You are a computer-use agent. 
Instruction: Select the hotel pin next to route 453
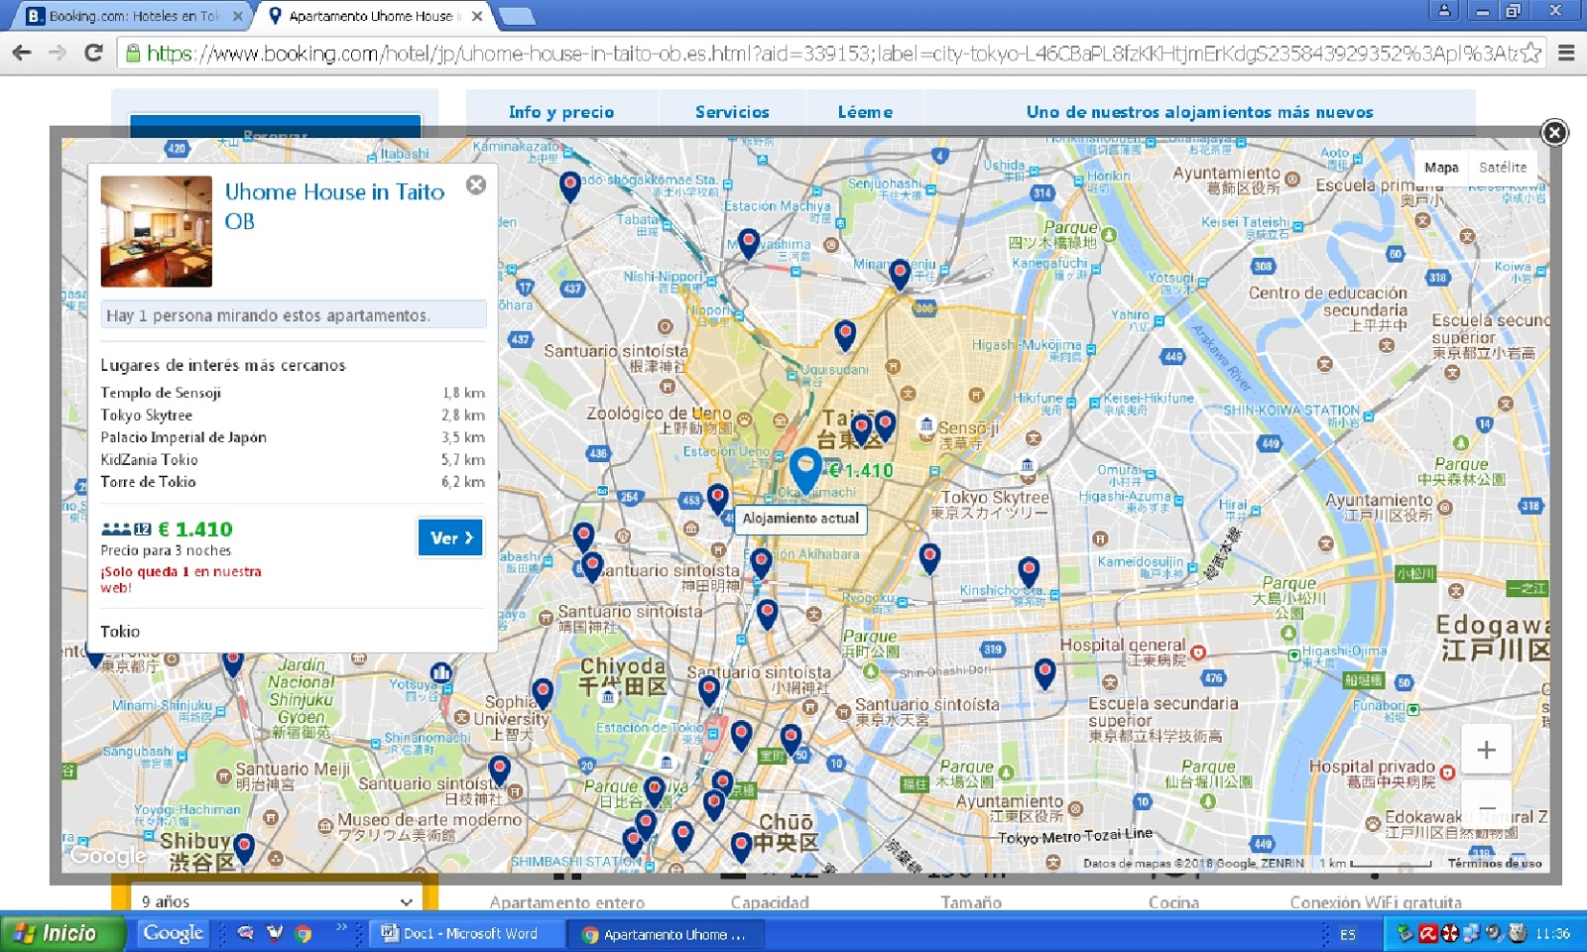(718, 499)
